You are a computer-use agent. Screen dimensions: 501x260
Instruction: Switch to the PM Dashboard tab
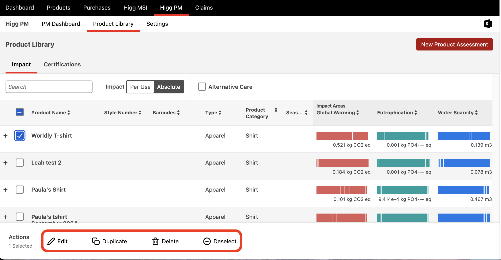pyautogui.click(x=61, y=24)
